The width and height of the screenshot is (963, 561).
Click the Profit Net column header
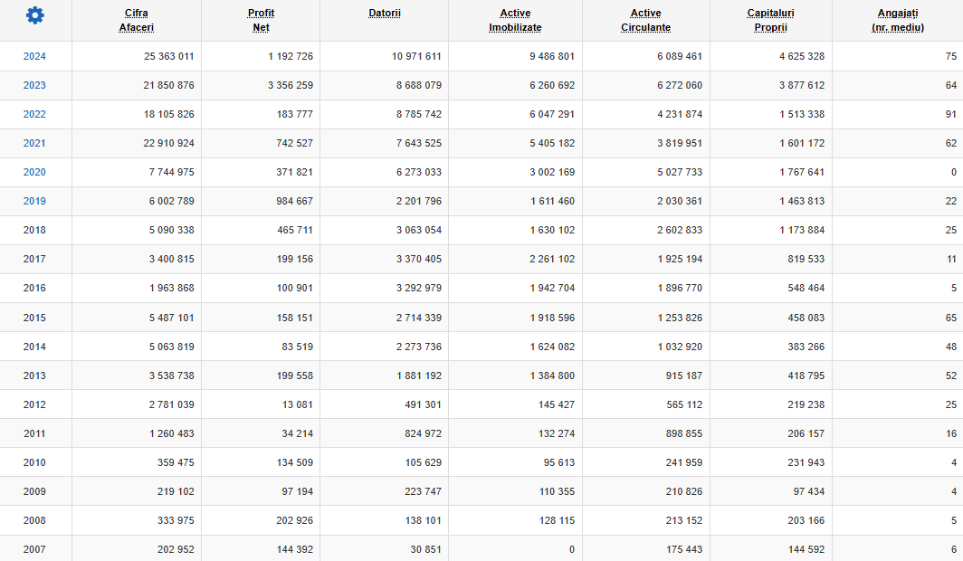coord(261,20)
